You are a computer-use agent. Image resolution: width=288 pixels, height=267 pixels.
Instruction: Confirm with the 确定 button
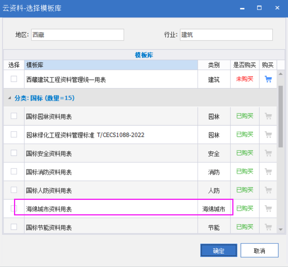pos(219,250)
